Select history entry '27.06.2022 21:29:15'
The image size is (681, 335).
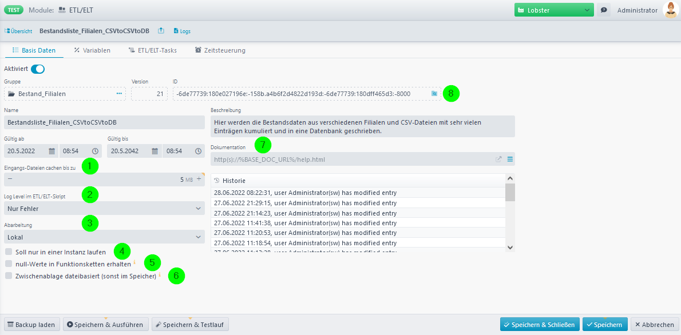(358, 202)
